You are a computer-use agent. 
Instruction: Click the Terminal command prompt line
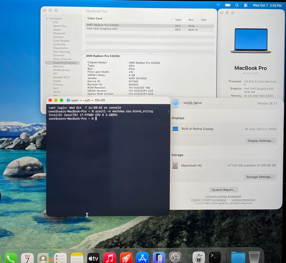point(73,119)
